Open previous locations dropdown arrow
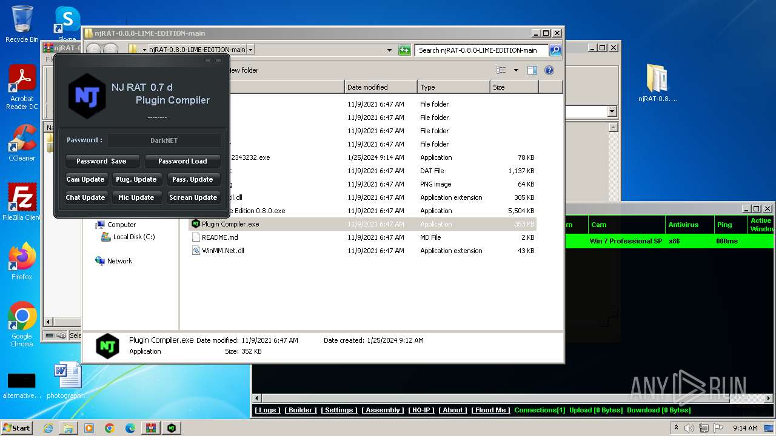Screen dimensions: 776x436 tap(389, 50)
